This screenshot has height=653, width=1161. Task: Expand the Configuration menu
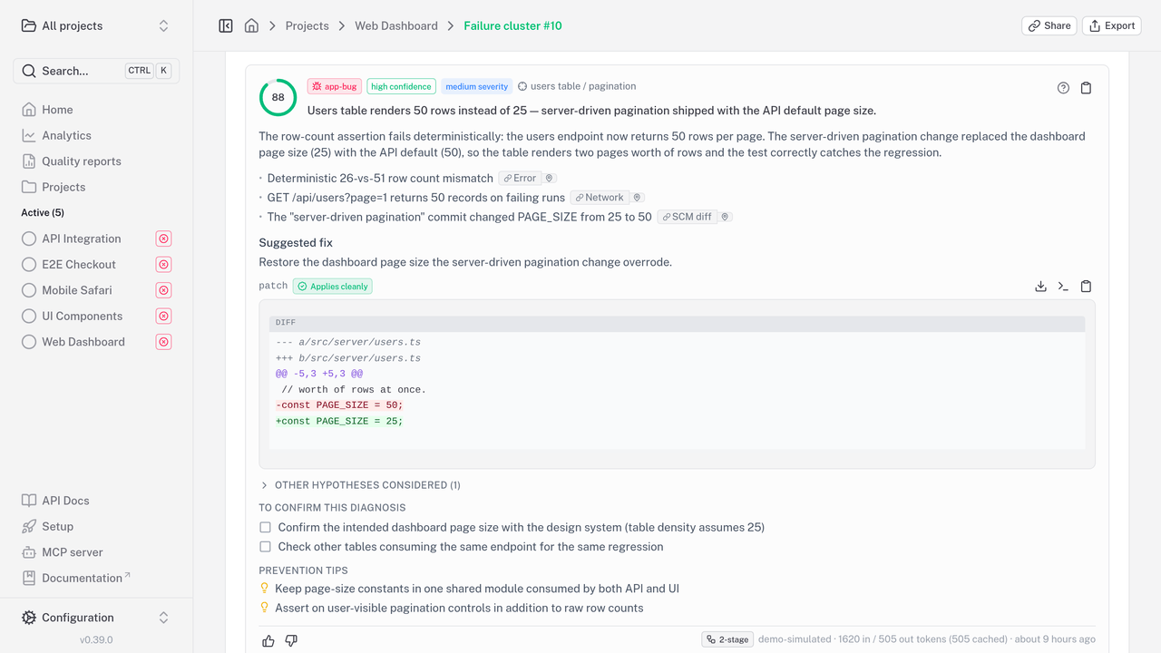pos(95,618)
